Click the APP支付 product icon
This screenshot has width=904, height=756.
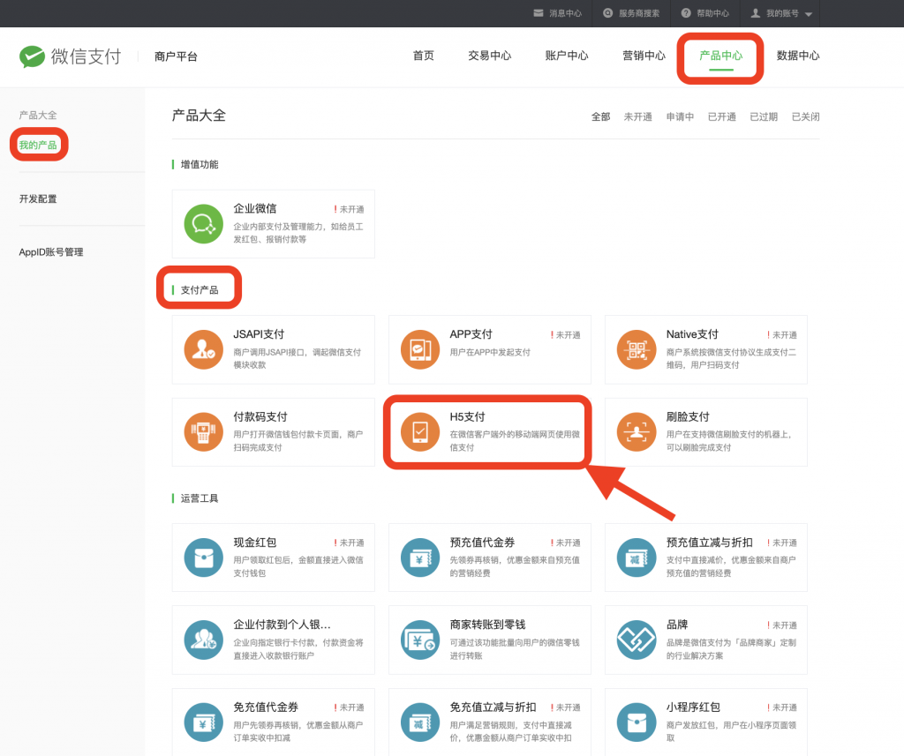coord(419,349)
